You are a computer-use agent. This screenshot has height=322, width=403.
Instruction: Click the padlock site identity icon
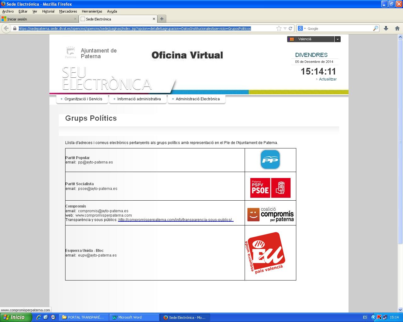pyautogui.click(x=14, y=28)
